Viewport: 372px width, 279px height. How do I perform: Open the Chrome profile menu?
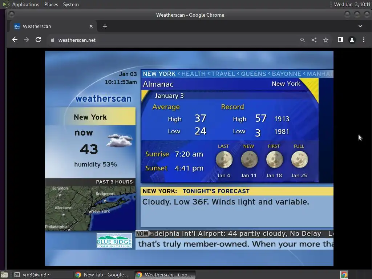pos(352,40)
